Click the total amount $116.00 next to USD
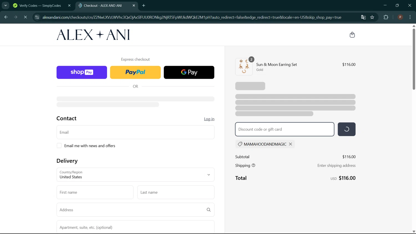The width and height of the screenshot is (416, 234). click(x=347, y=178)
